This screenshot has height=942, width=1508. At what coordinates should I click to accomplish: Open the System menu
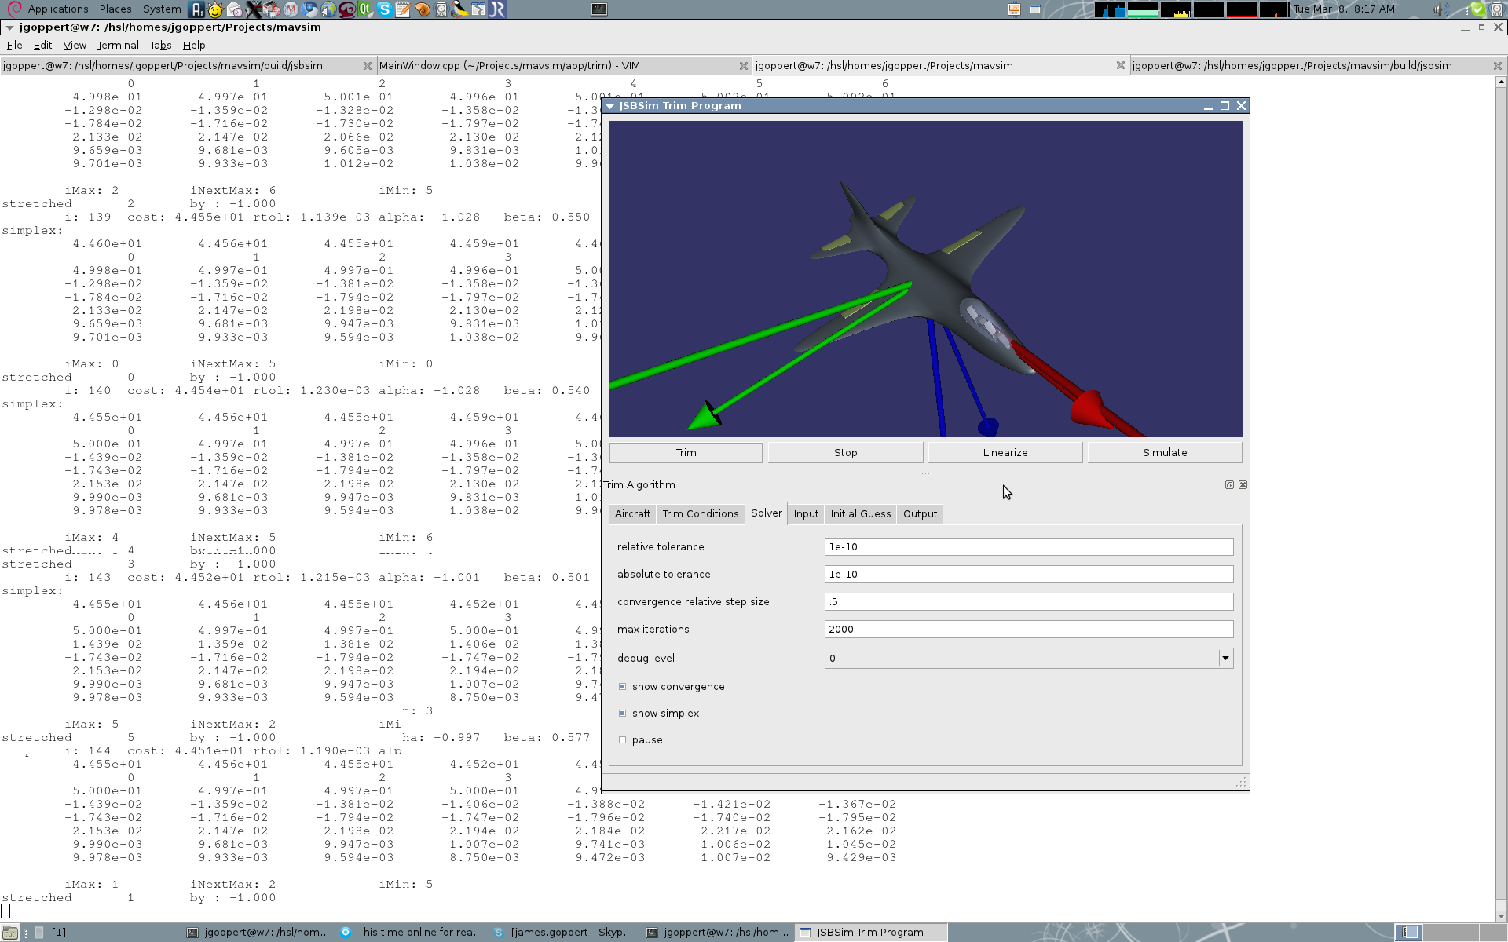pos(162,9)
